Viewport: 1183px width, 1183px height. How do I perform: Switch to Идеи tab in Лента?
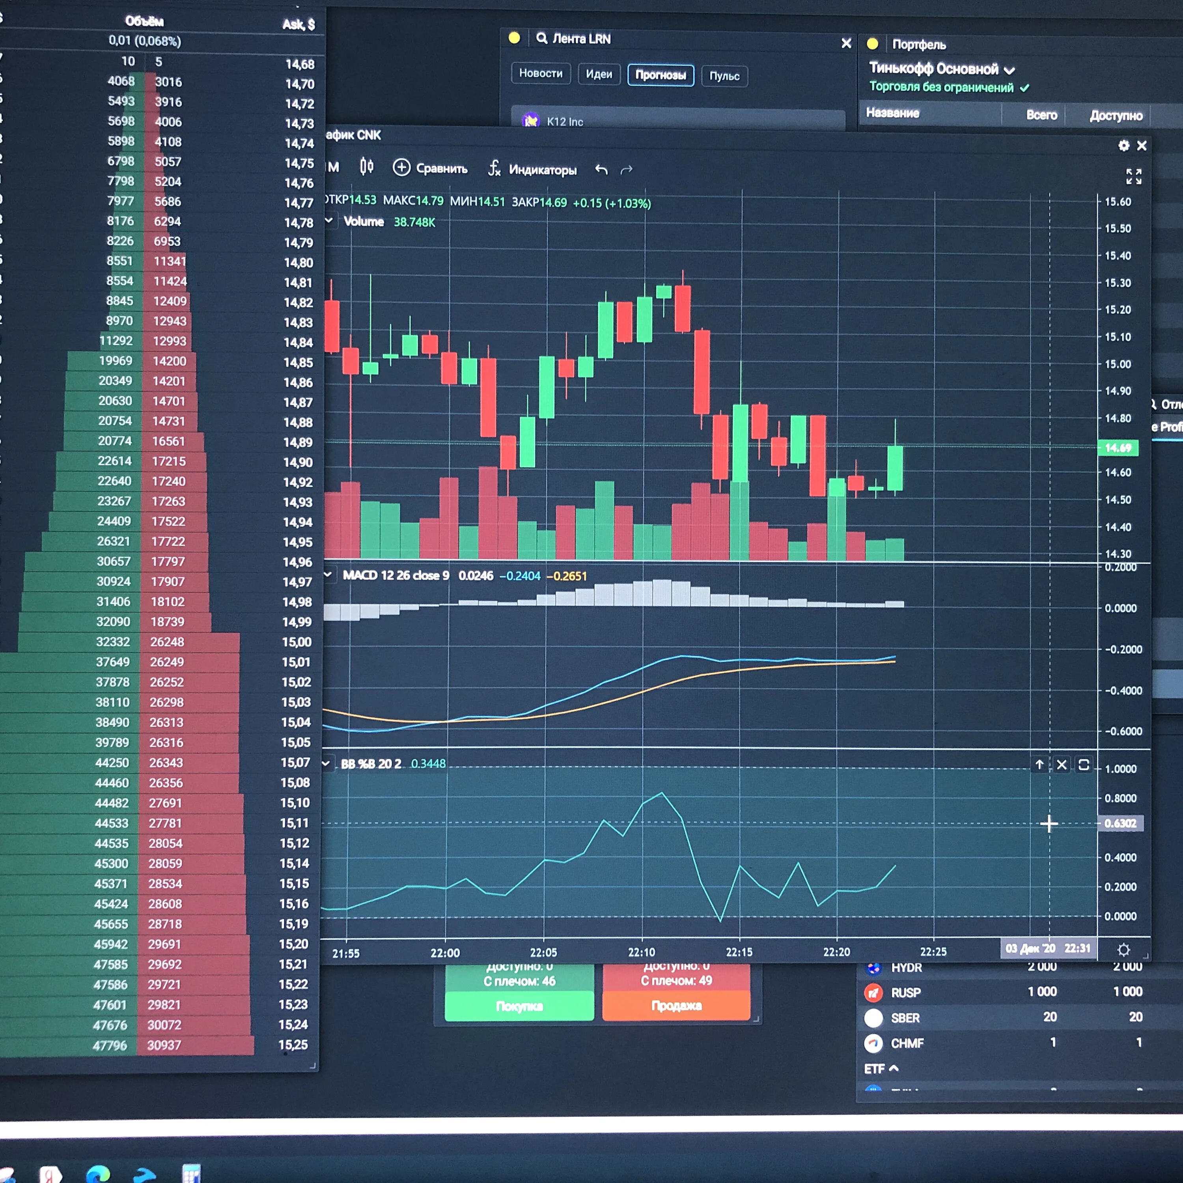[599, 74]
